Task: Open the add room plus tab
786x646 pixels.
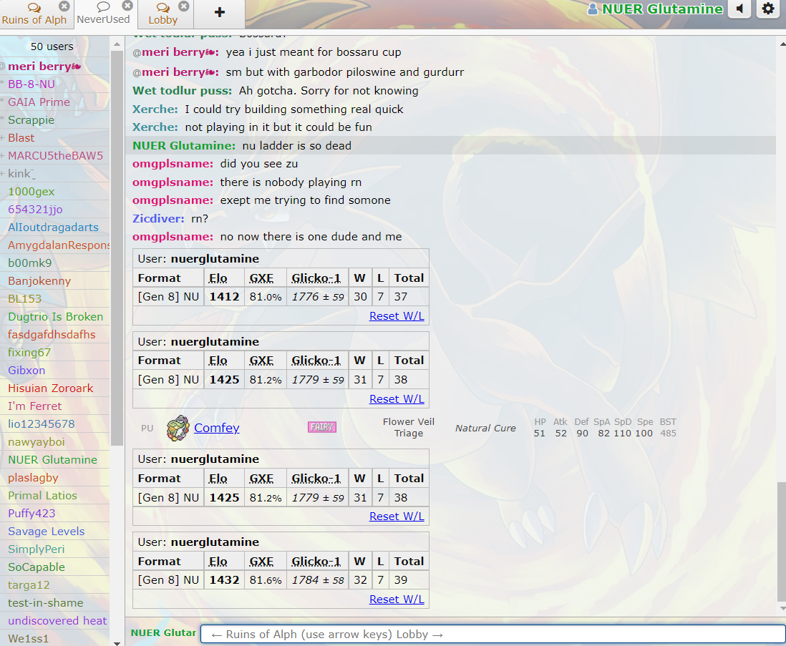Action: coord(219,13)
